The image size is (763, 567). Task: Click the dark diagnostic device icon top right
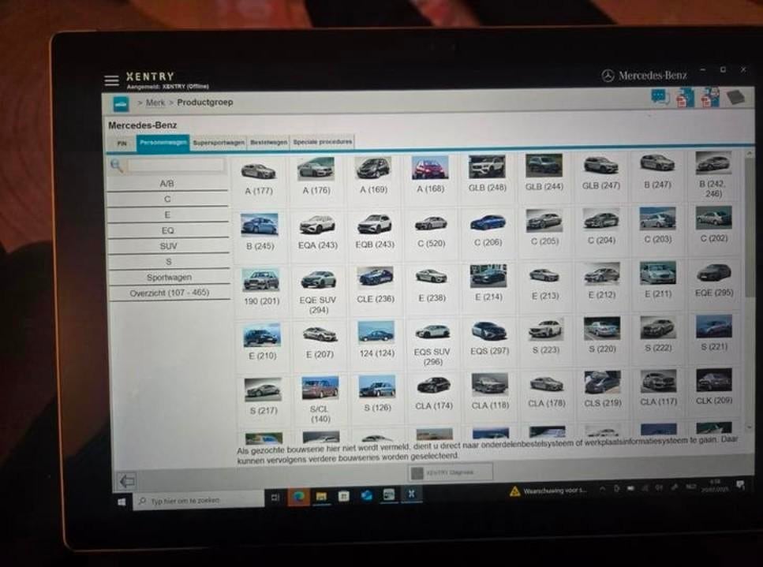click(x=737, y=96)
